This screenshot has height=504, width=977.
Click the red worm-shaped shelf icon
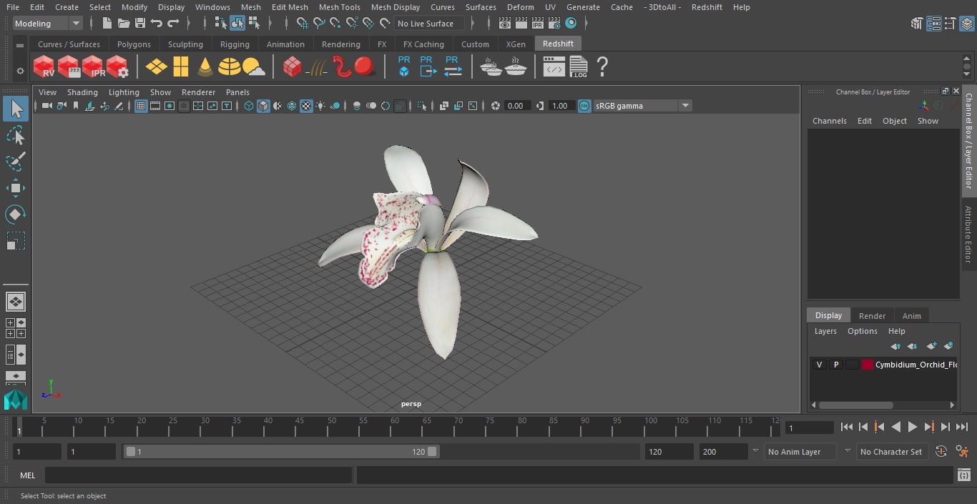(342, 67)
